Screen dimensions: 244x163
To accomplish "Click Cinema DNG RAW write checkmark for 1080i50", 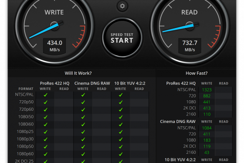I will coord(83,117).
